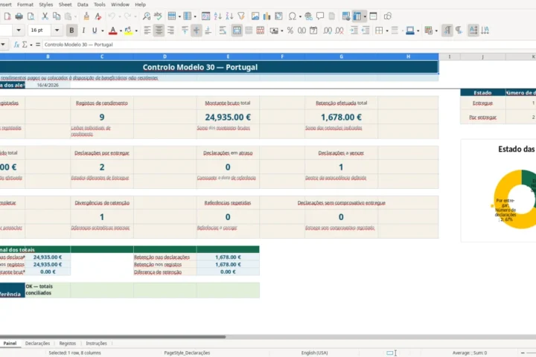The image size is (536, 357).
Task: Click the Sort Descending icon
Action: click(229, 16)
